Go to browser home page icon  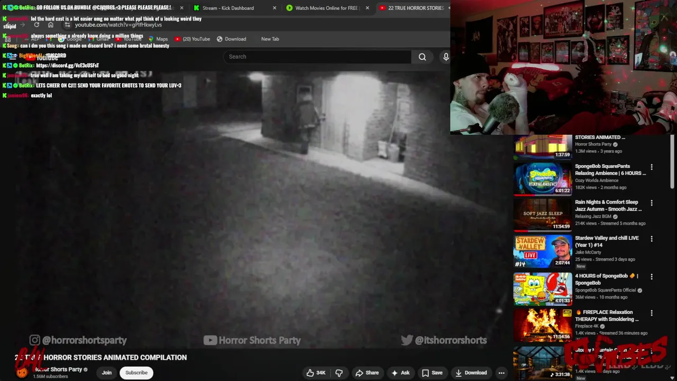(51, 25)
